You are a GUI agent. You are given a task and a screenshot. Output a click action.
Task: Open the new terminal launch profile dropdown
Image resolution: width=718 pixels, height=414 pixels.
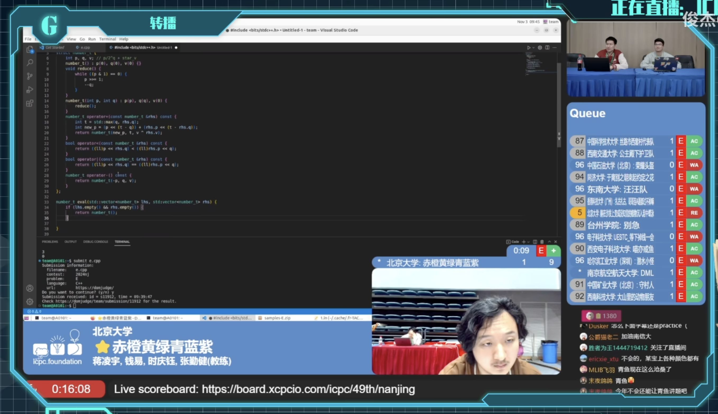tap(529, 242)
